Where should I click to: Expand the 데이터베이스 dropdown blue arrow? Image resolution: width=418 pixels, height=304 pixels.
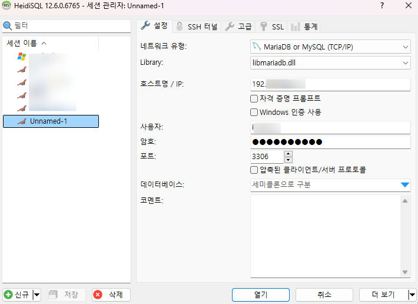tap(405, 185)
